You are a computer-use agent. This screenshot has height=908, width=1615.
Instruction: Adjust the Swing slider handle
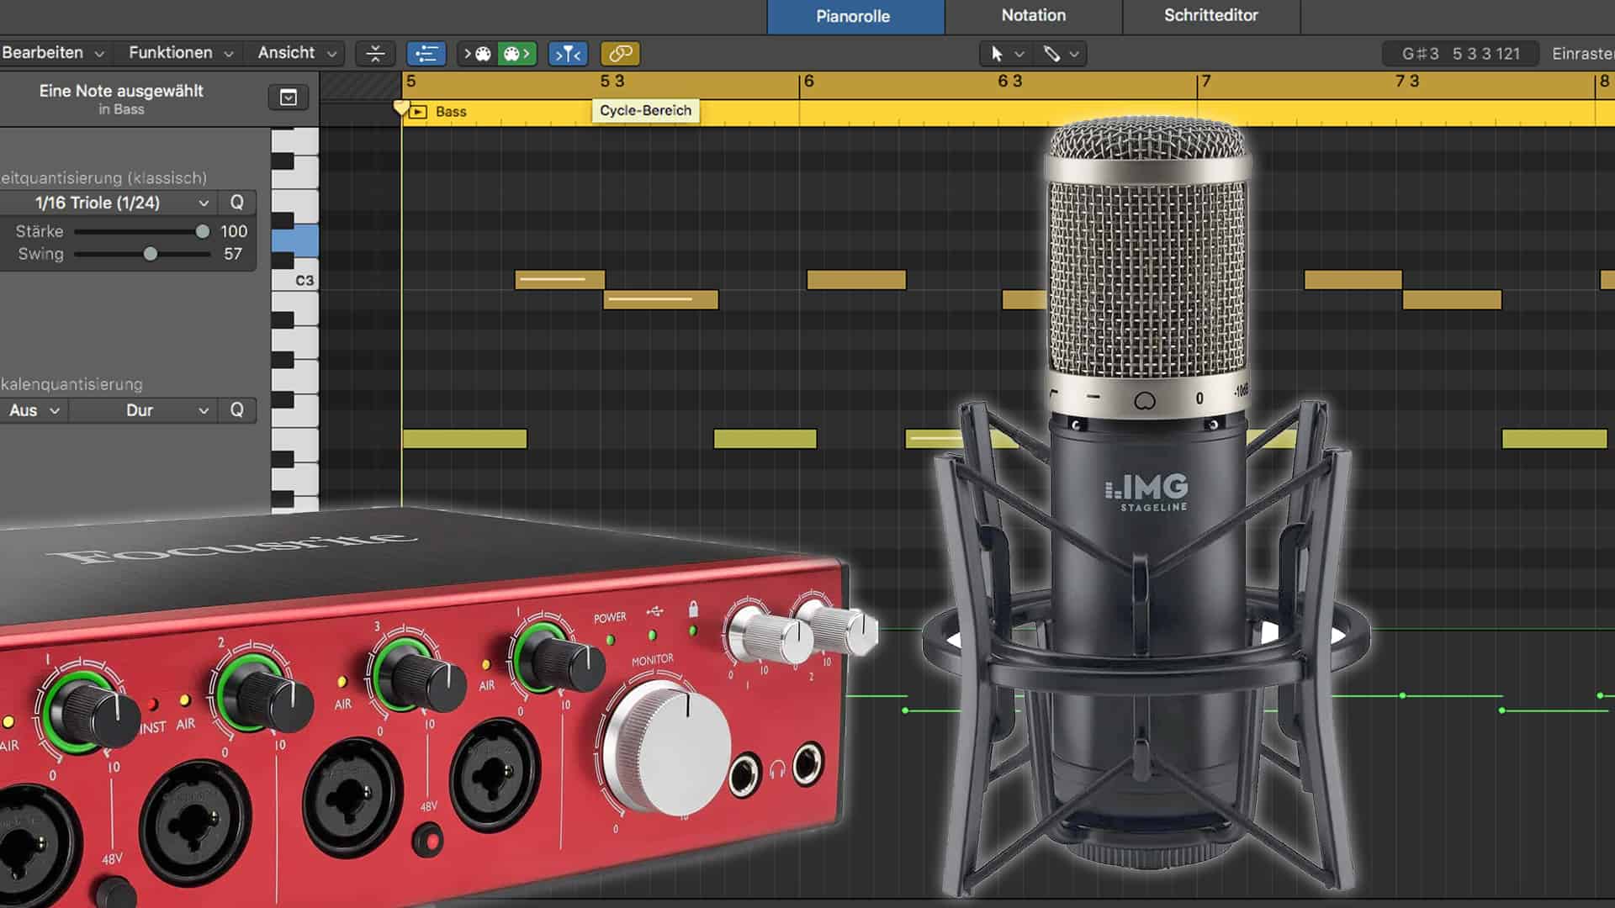(150, 254)
